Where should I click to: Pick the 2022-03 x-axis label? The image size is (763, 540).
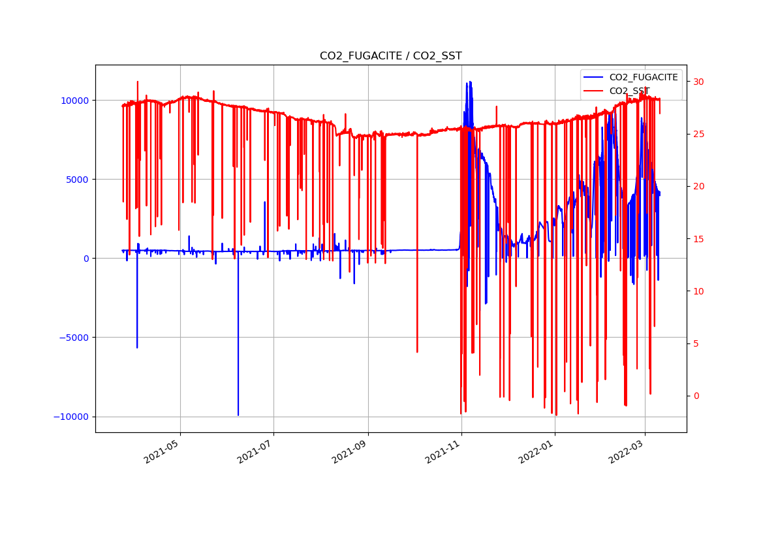(626, 451)
